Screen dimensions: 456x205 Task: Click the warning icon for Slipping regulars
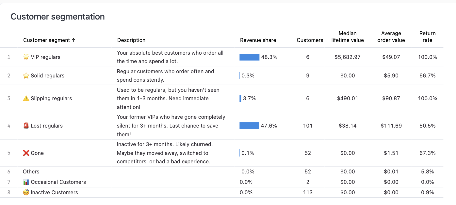pyautogui.click(x=26, y=98)
